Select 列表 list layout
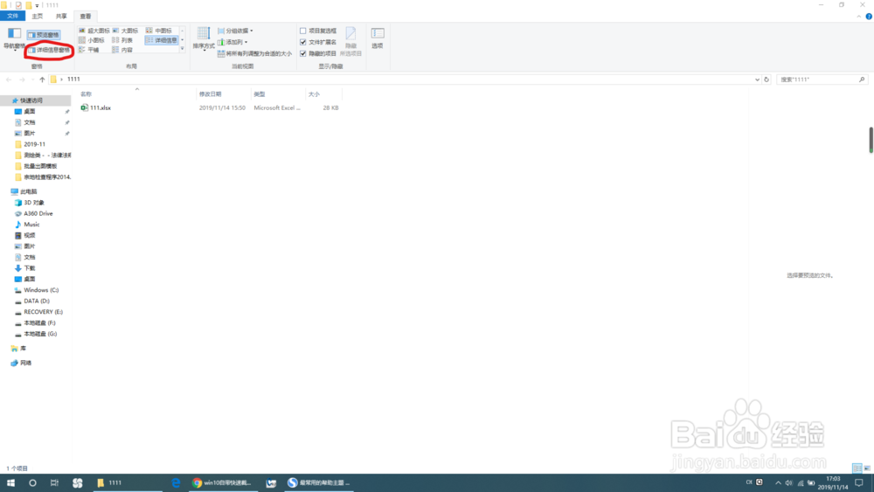 click(x=122, y=40)
